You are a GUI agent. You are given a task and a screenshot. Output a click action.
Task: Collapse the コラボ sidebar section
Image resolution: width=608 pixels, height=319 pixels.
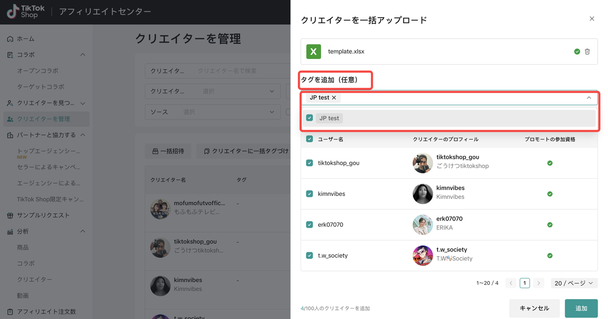click(83, 55)
